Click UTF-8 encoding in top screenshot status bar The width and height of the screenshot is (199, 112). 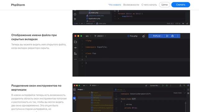pos(178,24)
